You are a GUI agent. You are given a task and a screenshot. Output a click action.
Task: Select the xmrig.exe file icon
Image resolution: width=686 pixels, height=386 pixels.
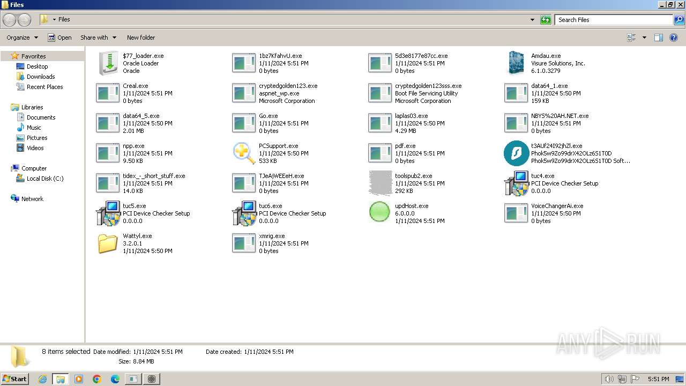click(x=244, y=243)
